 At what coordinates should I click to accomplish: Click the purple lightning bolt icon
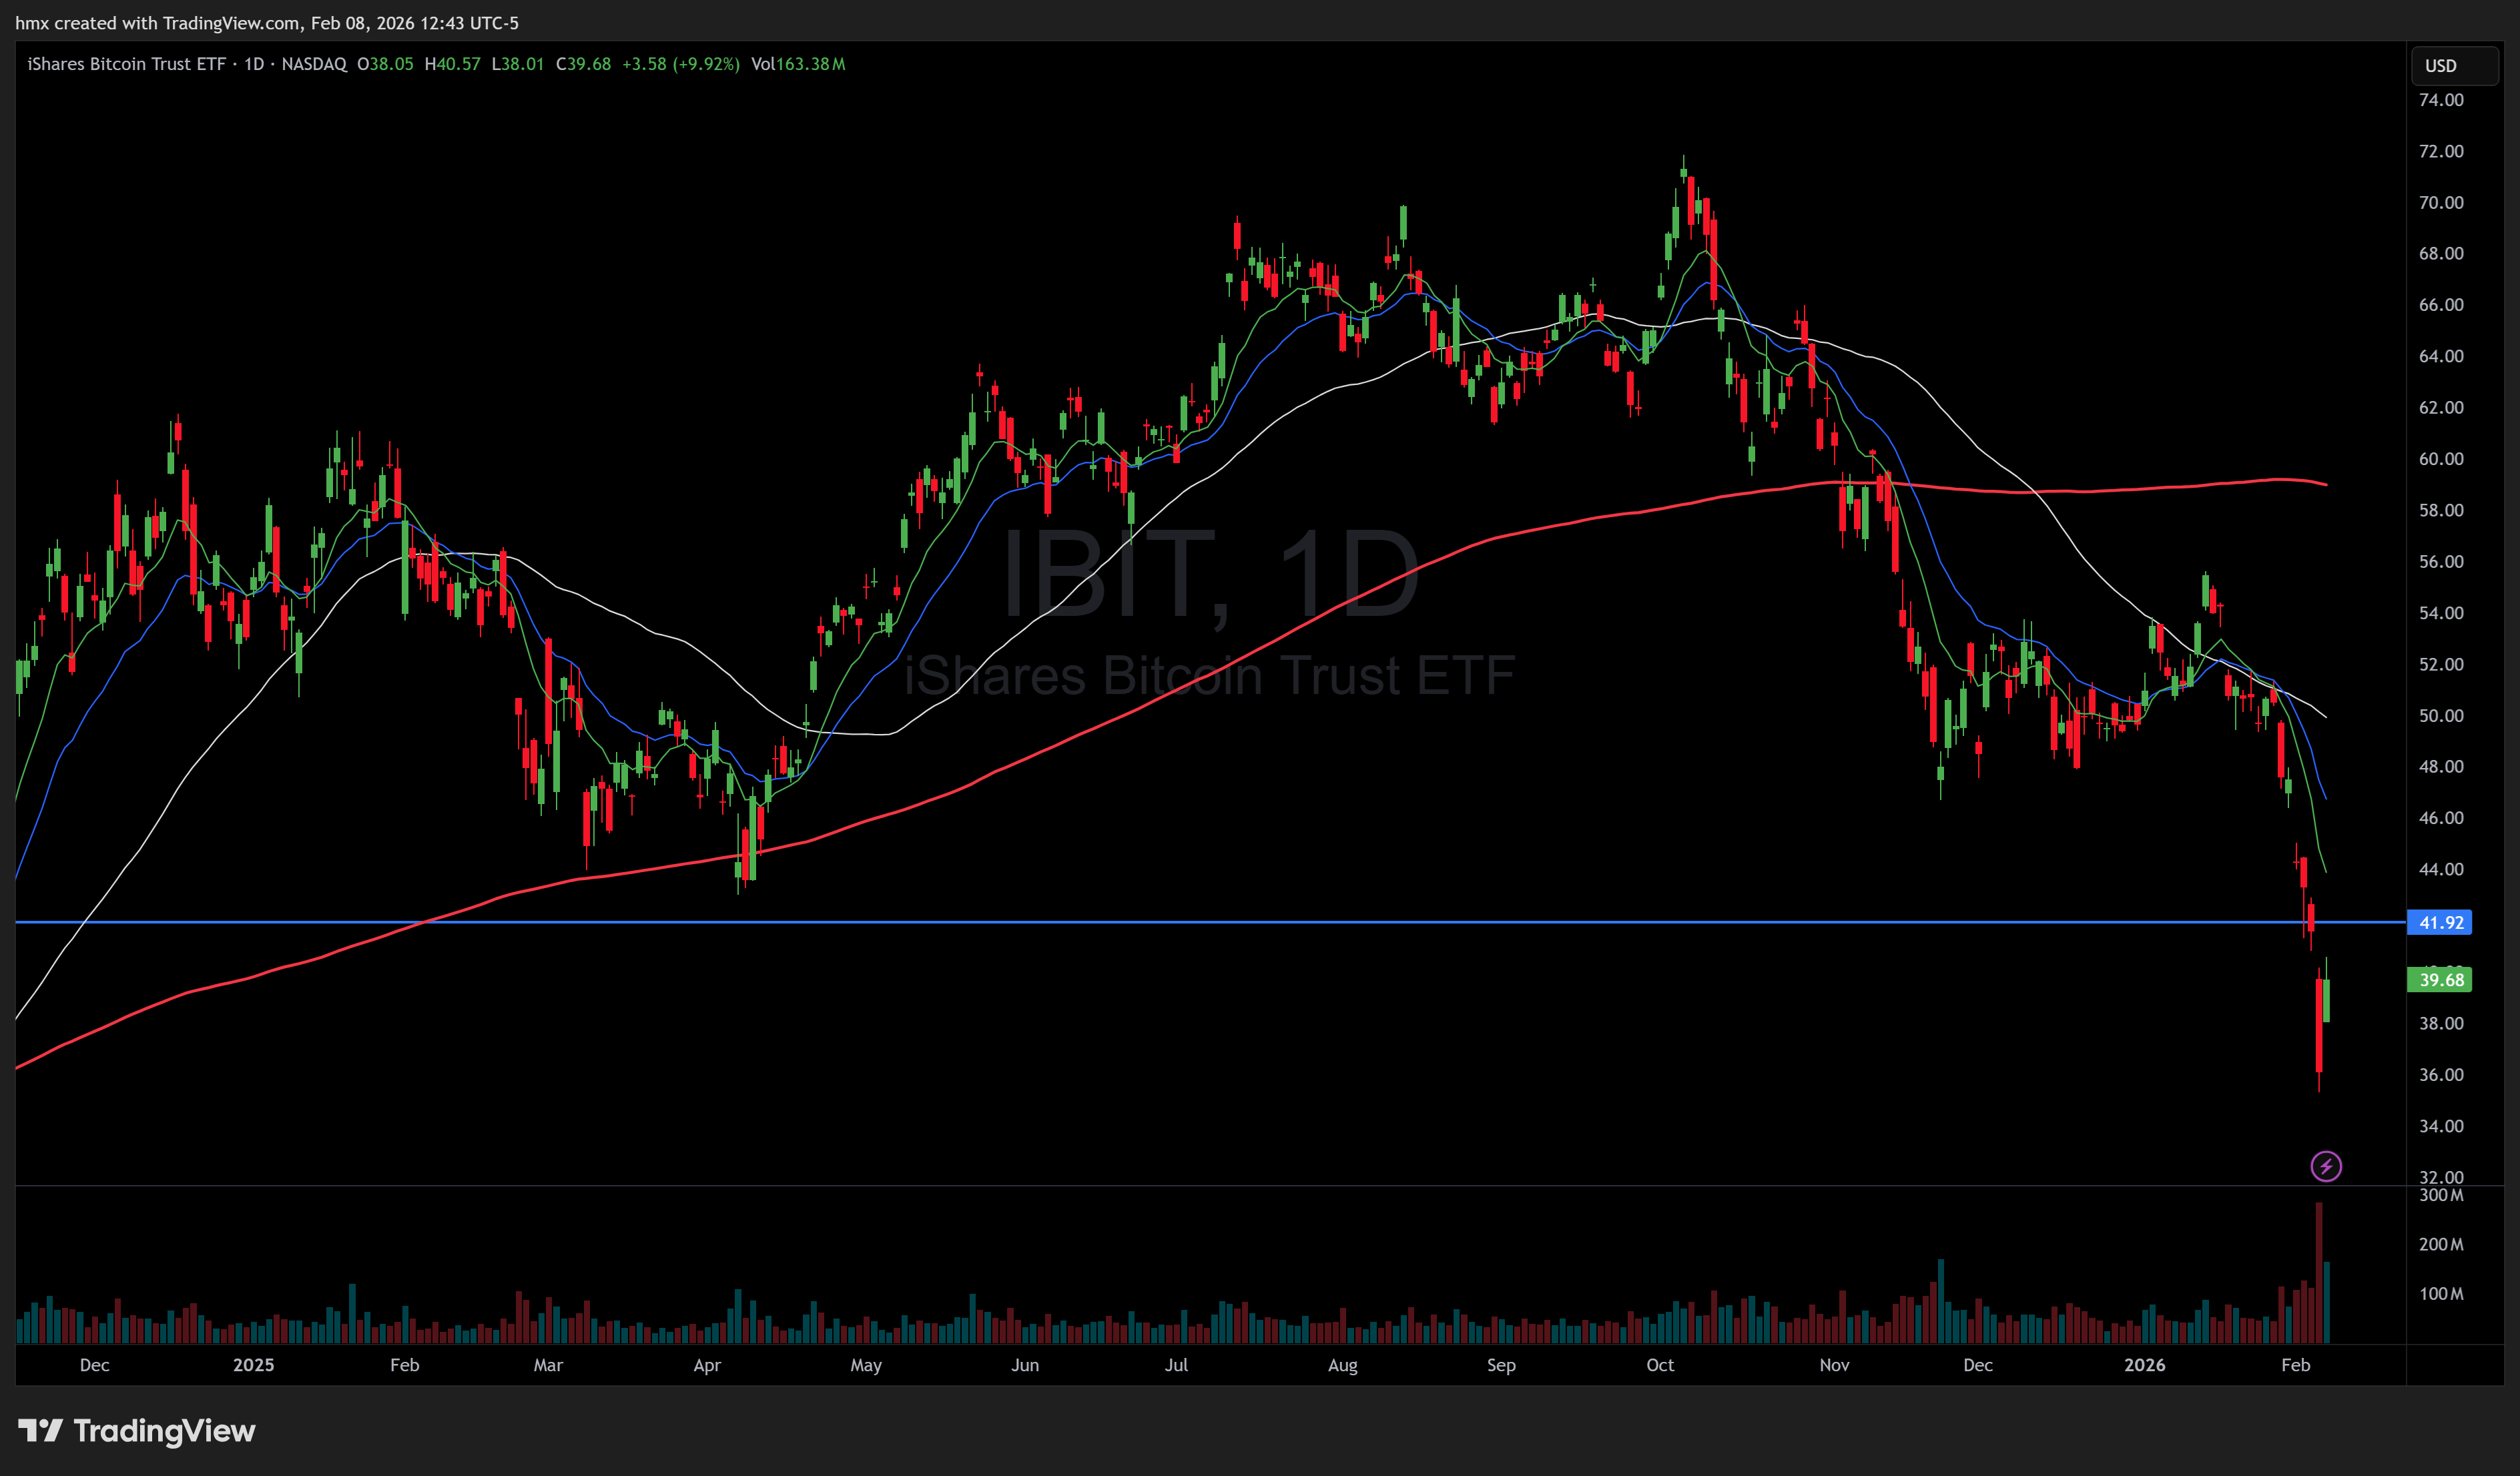pos(2325,1166)
